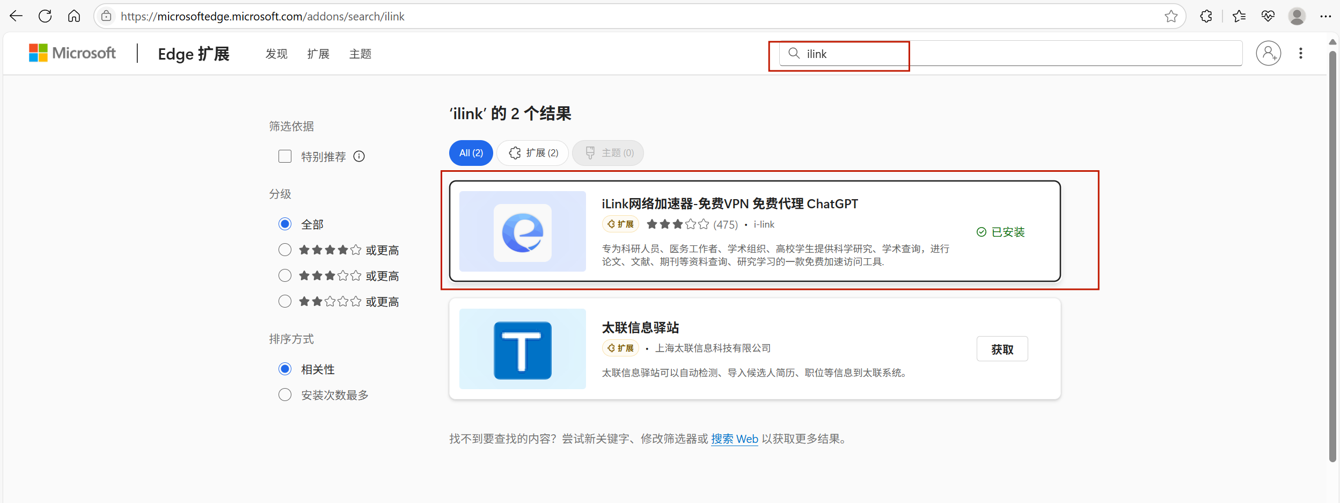Open browser Extensions puzzle icon
1340x503 pixels.
[1206, 17]
